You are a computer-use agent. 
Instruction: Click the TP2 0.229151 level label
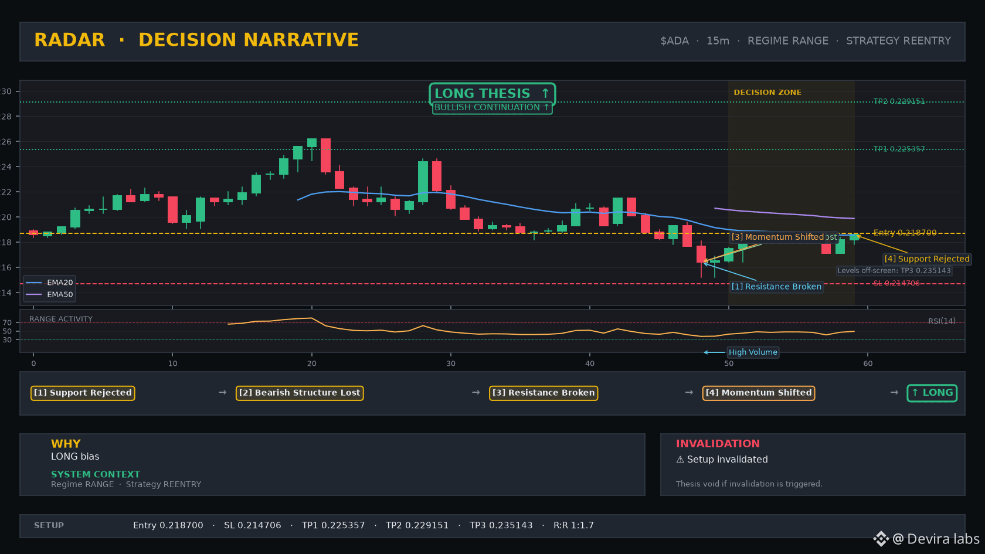(x=899, y=101)
